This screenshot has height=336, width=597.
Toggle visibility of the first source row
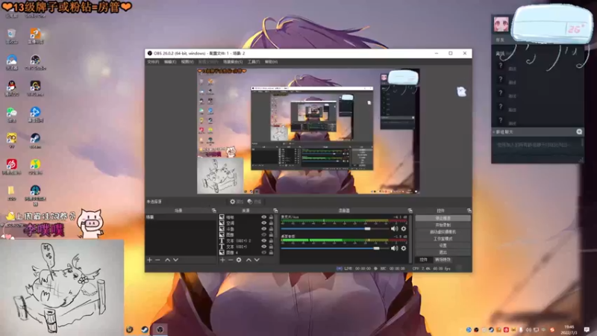click(x=263, y=217)
